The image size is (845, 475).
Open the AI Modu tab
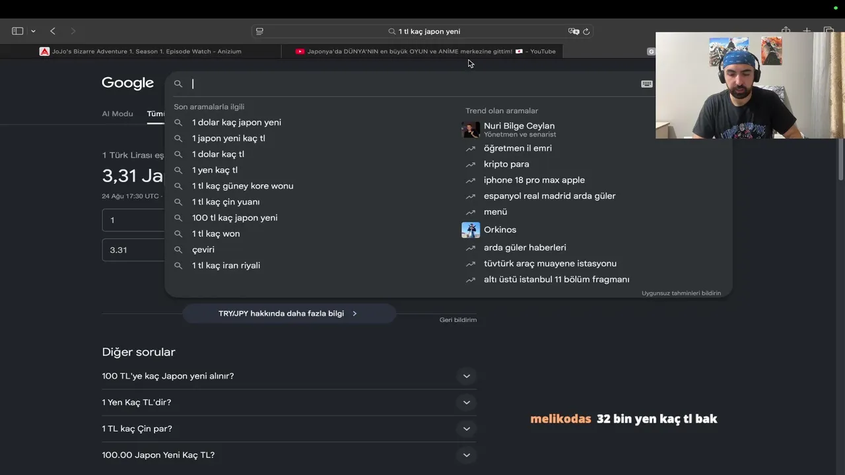(118, 113)
